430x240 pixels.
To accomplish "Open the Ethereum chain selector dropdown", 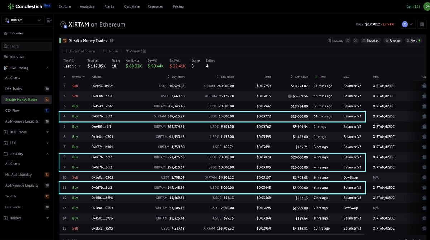I will pos(408,24).
